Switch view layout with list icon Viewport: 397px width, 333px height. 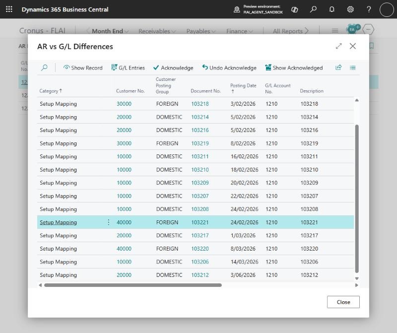pyautogui.click(x=353, y=68)
